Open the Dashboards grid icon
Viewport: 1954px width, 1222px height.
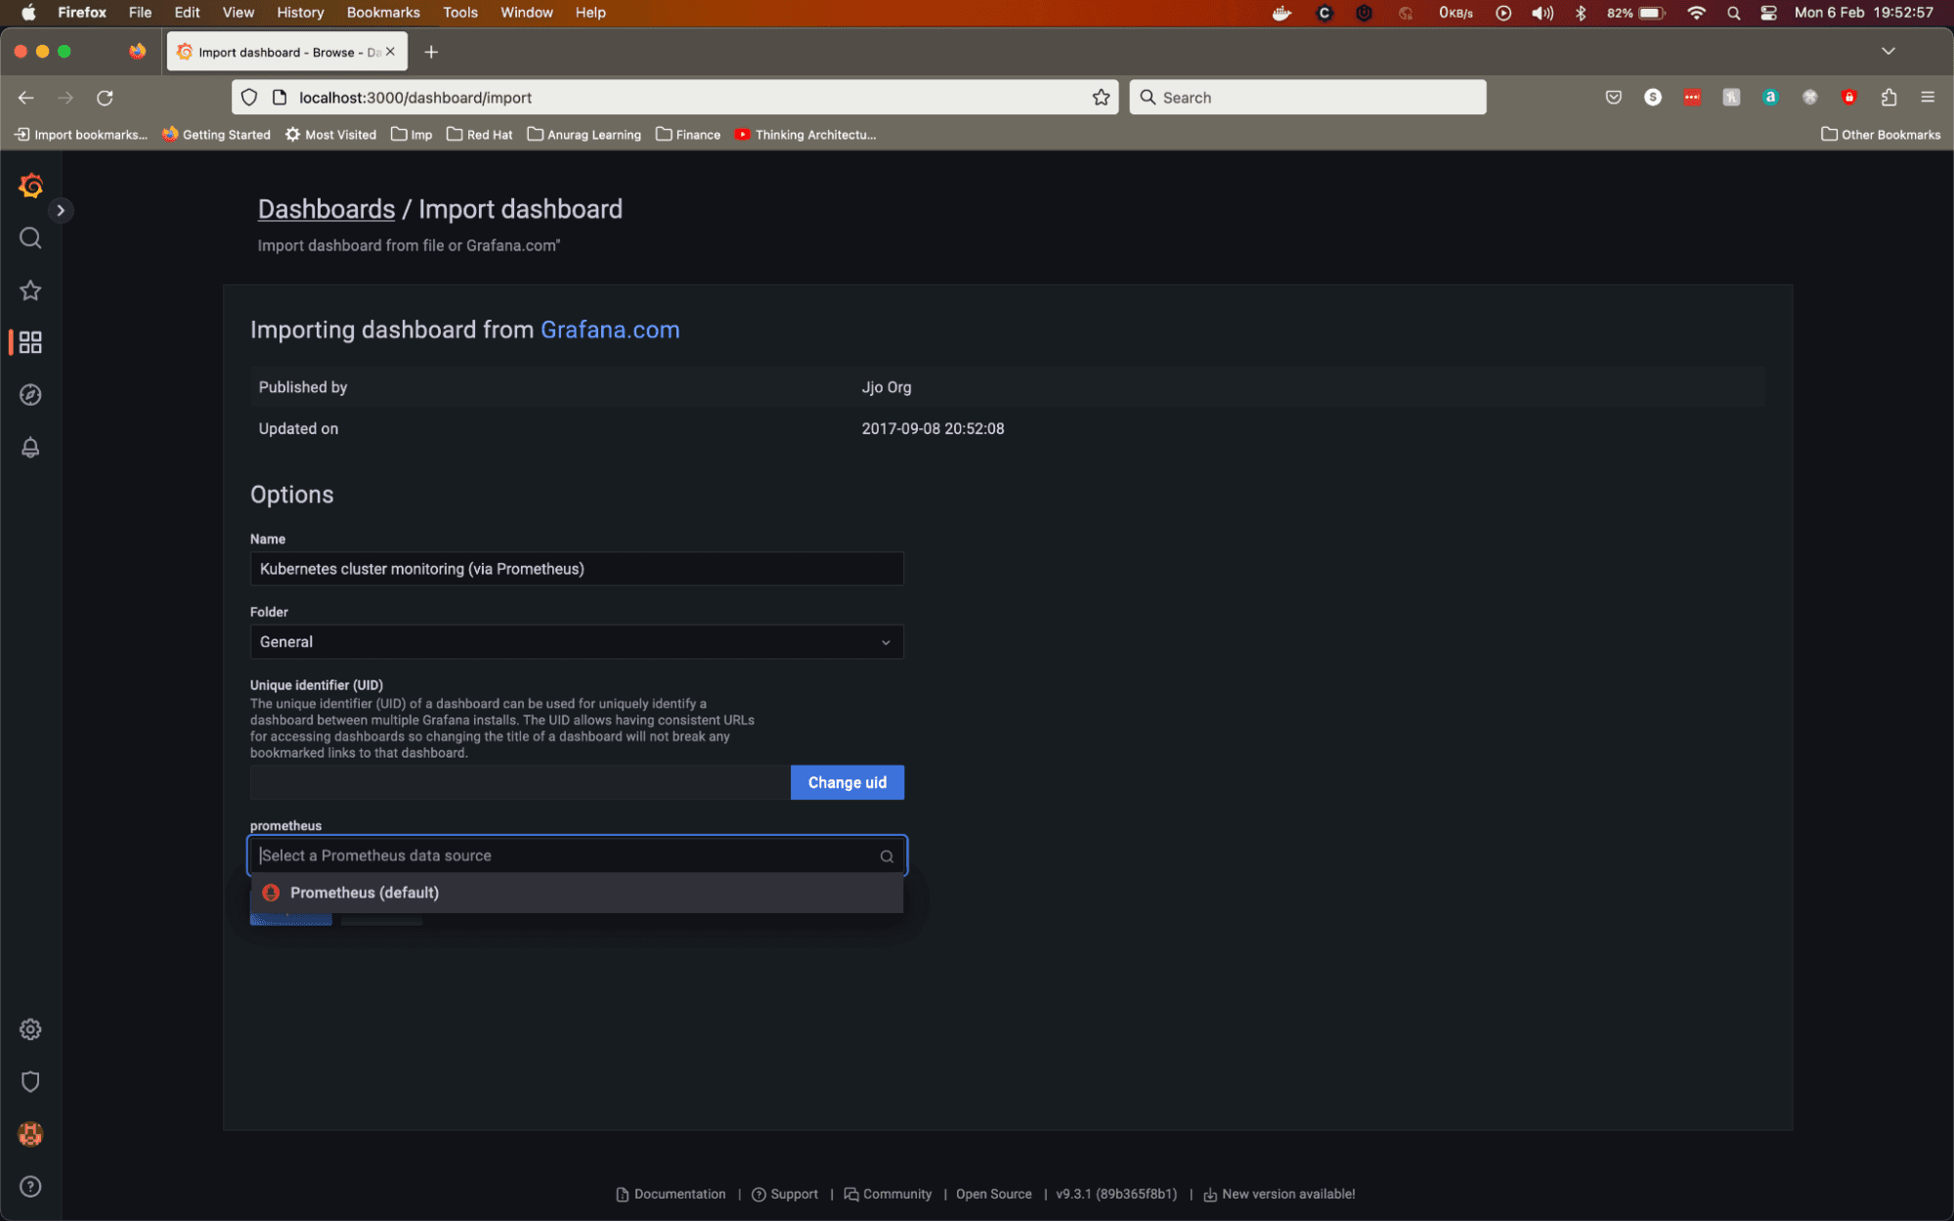(x=30, y=342)
